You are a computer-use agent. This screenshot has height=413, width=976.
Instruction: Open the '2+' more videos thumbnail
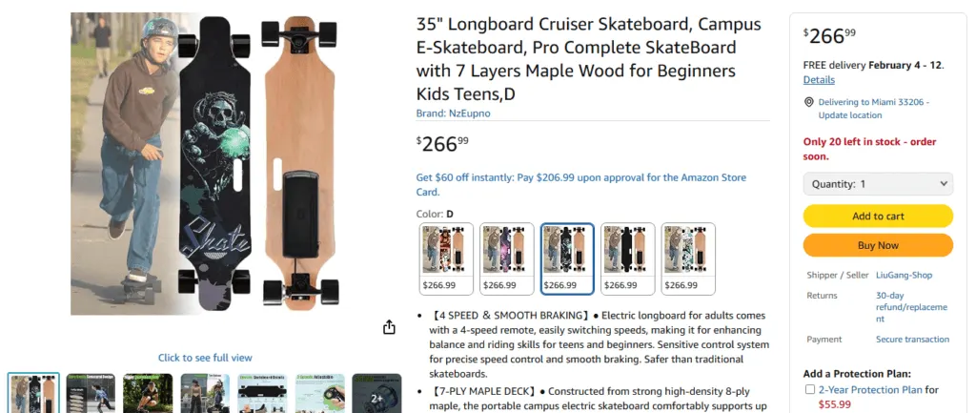[x=376, y=393]
